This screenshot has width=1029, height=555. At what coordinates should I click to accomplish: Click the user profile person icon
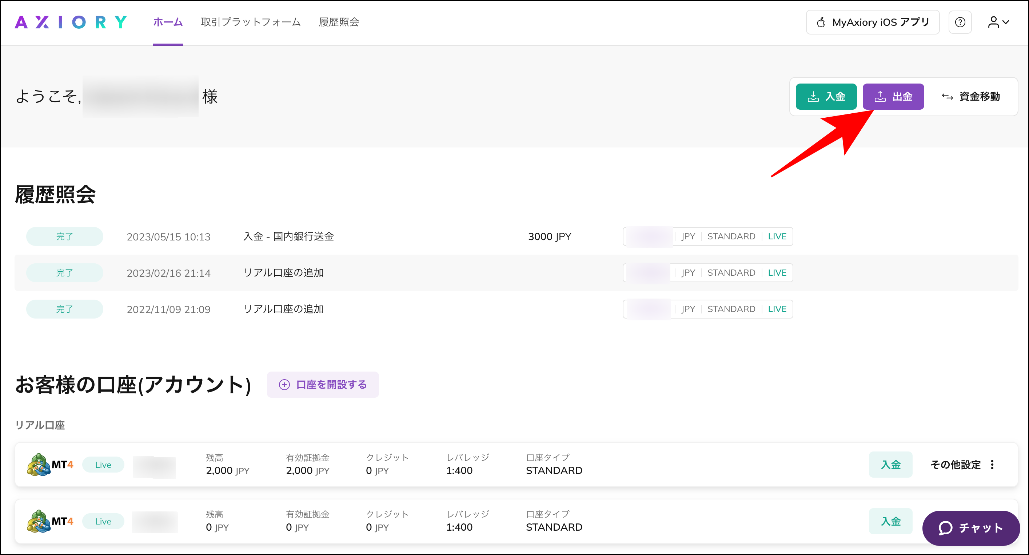tap(993, 22)
